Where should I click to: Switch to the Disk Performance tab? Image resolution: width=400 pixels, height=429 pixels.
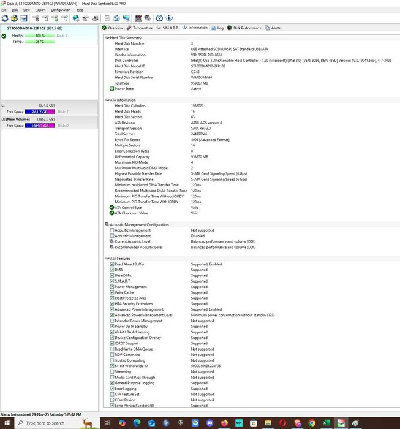click(x=244, y=28)
